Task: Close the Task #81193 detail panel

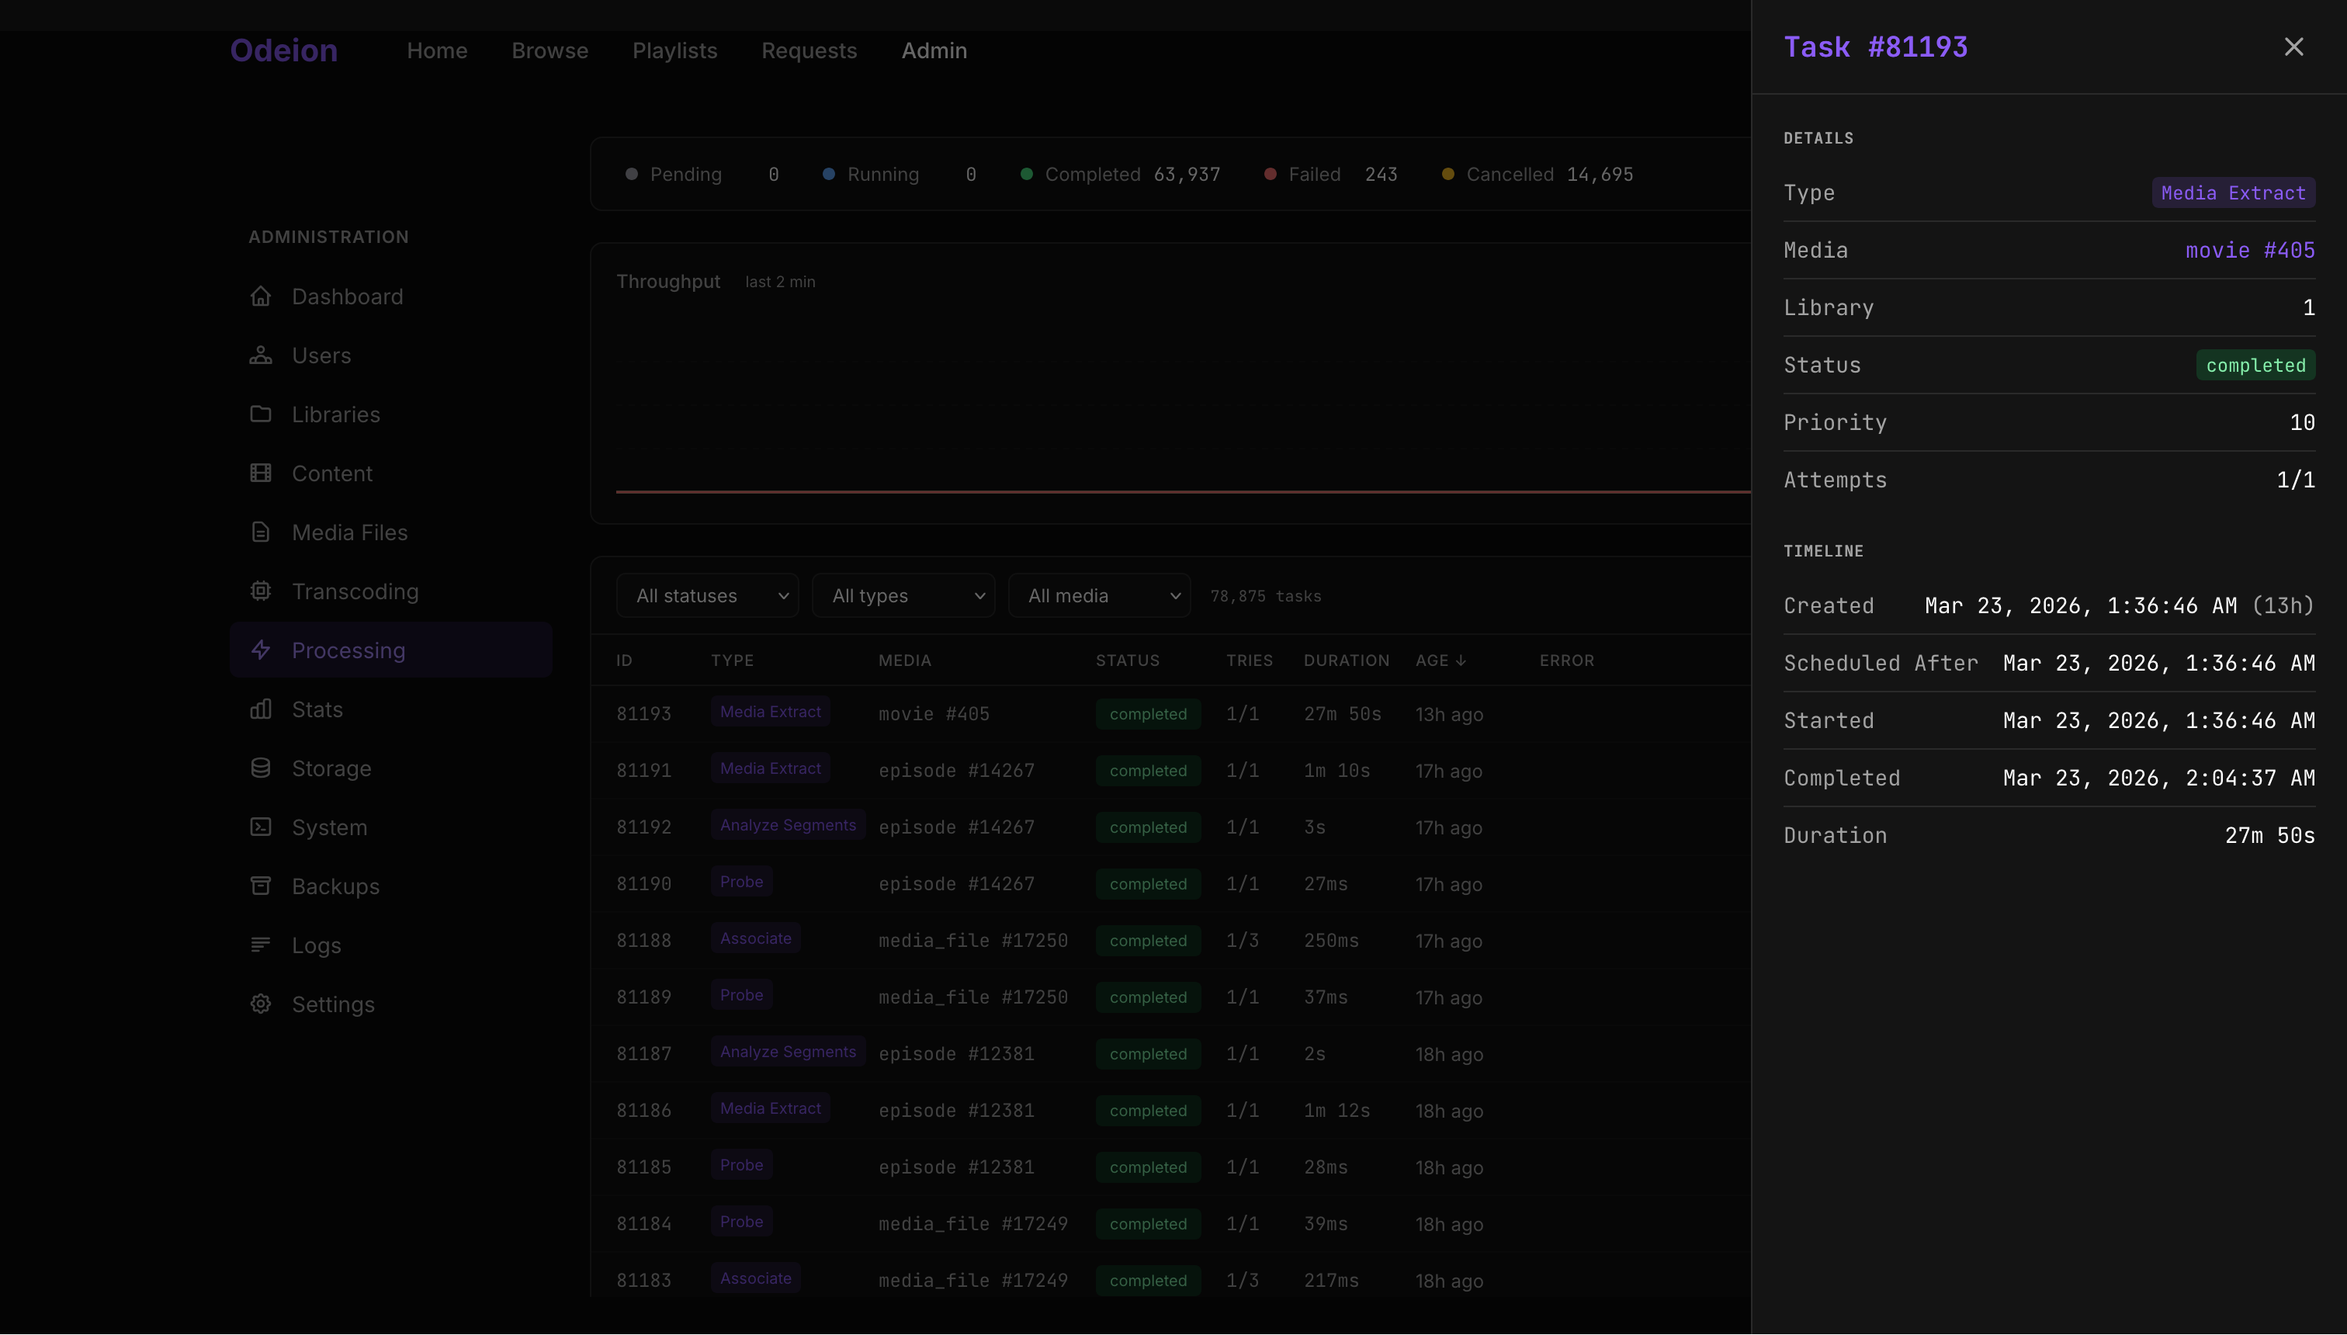Action: pos(2293,47)
